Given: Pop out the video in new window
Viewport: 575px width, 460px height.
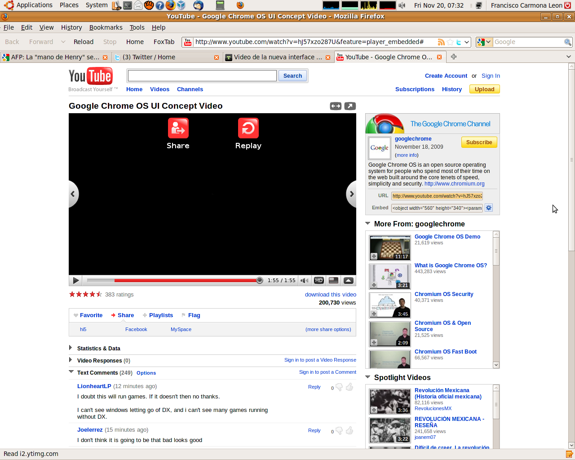Looking at the screenshot, I should (x=350, y=106).
